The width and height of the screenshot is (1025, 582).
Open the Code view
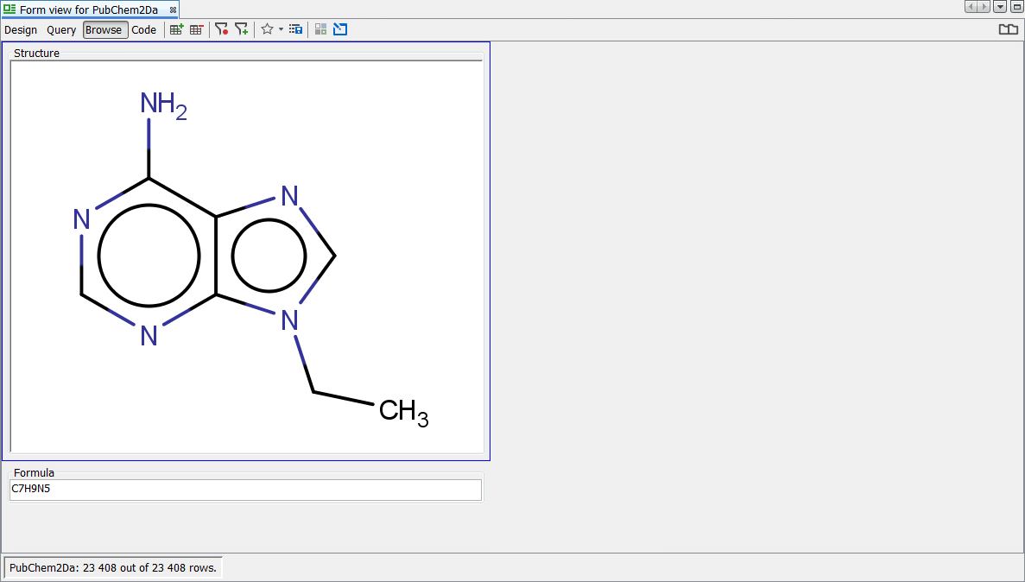[144, 30]
